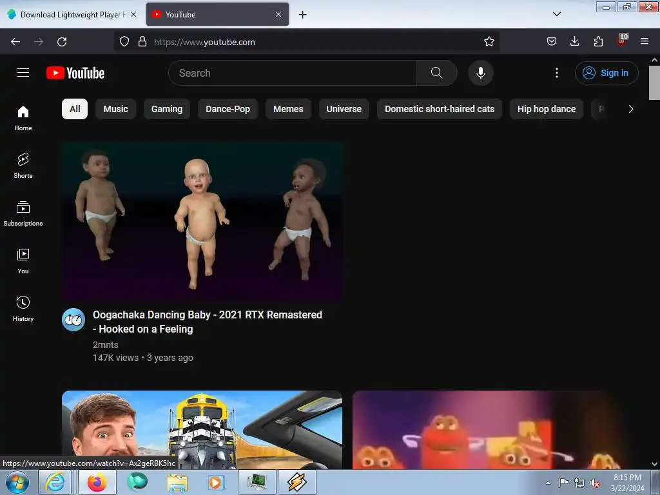Bookmark this page with star icon
This screenshot has height=495, width=660.
coord(489,42)
